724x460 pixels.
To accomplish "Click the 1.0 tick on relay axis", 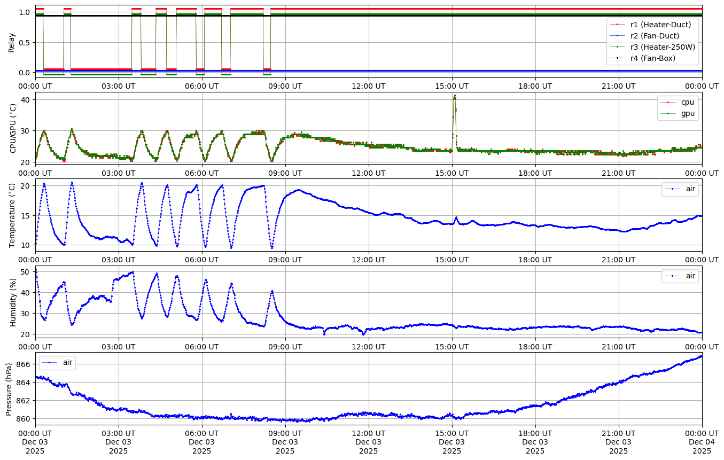I will [x=25, y=12].
